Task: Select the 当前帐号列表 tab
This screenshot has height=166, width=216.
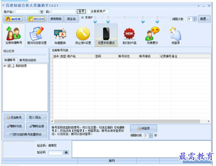Action: [60, 50]
